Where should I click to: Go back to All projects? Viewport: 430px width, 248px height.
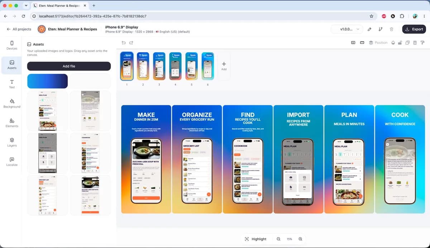(x=19, y=29)
